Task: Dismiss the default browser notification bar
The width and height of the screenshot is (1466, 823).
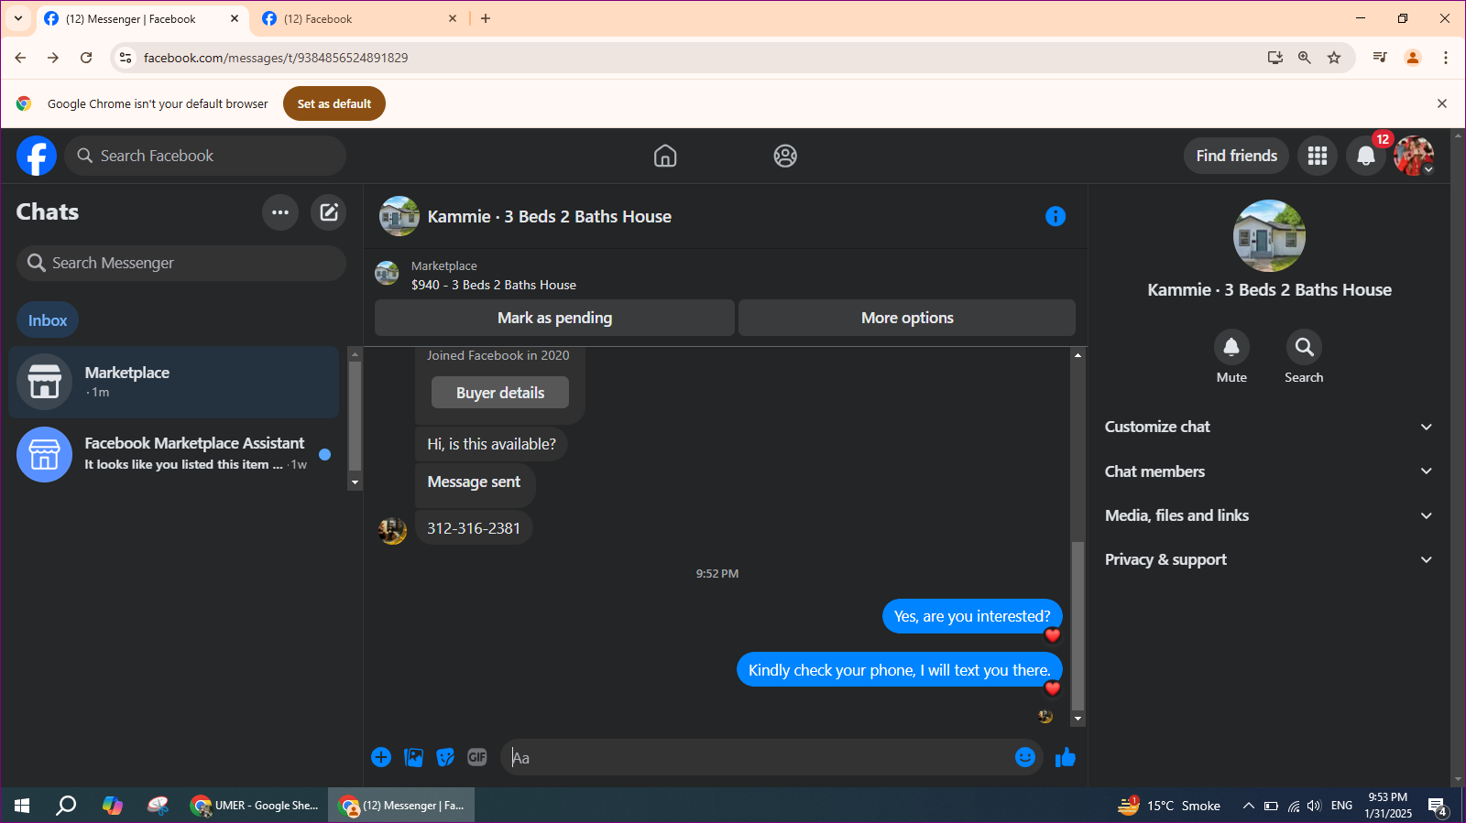Action: point(1442,103)
